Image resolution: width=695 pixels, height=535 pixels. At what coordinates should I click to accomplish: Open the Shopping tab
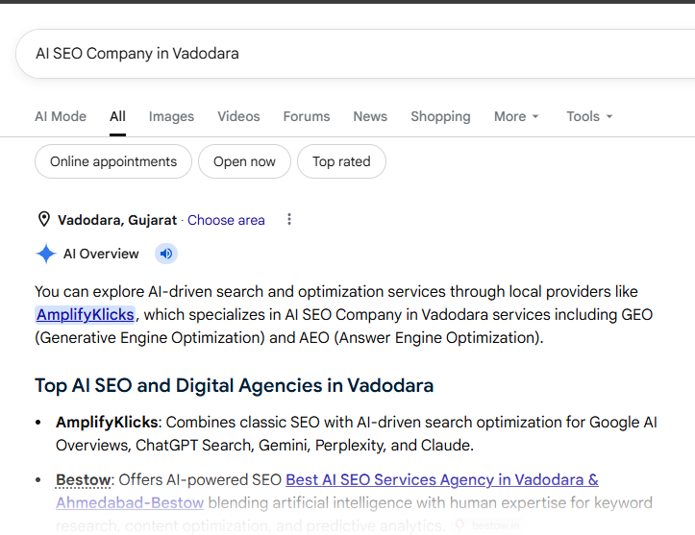tap(440, 116)
